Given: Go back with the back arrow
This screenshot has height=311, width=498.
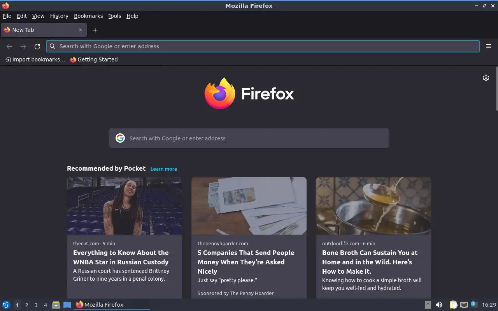Looking at the screenshot, I should point(9,46).
